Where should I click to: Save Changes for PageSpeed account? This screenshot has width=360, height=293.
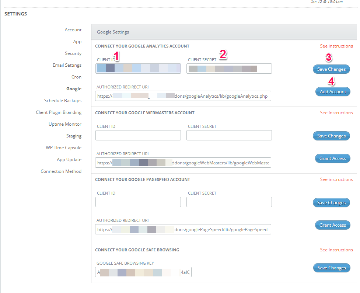331,203
